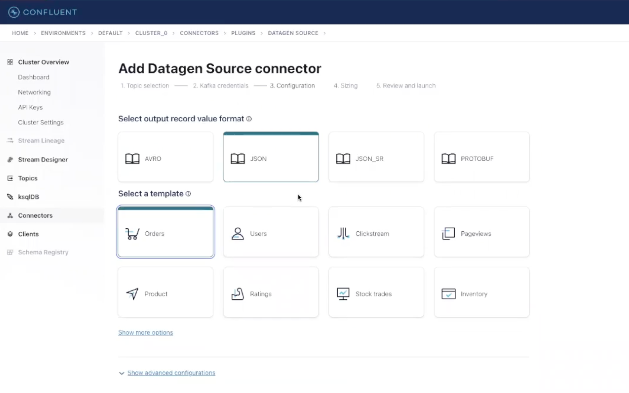Go to step 2 Kafka credentials
Viewport: 629px width, 393px height.
point(221,85)
